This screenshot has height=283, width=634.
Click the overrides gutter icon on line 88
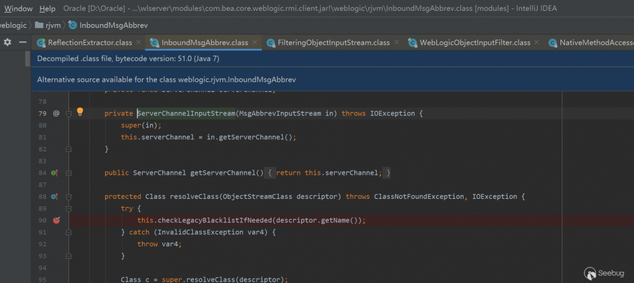[55, 197]
